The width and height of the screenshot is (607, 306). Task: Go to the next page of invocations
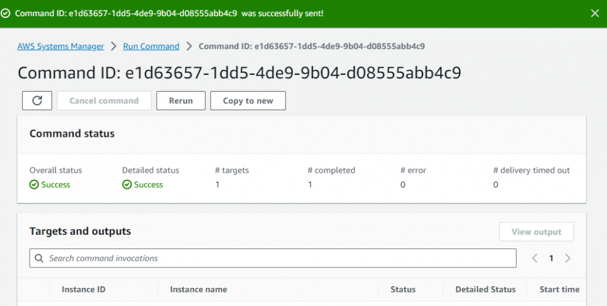[567, 258]
